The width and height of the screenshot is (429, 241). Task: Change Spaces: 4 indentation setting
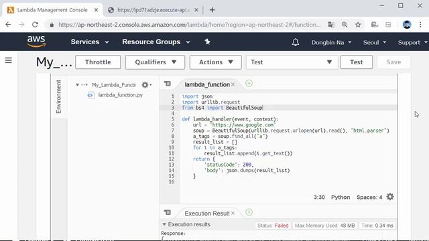[x=369, y=197]
